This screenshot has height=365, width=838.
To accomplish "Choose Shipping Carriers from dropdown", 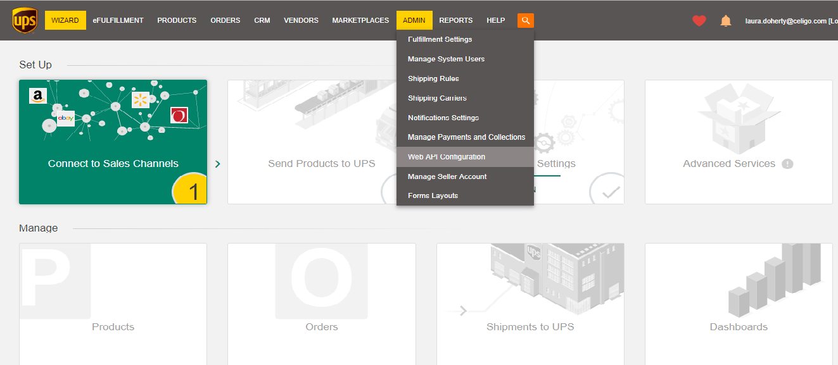I will coord(465,98).
